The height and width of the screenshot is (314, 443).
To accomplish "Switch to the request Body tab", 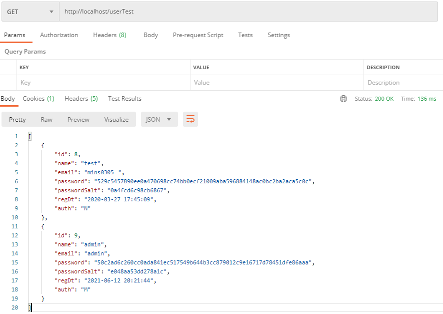I will (x=150, y=35).
